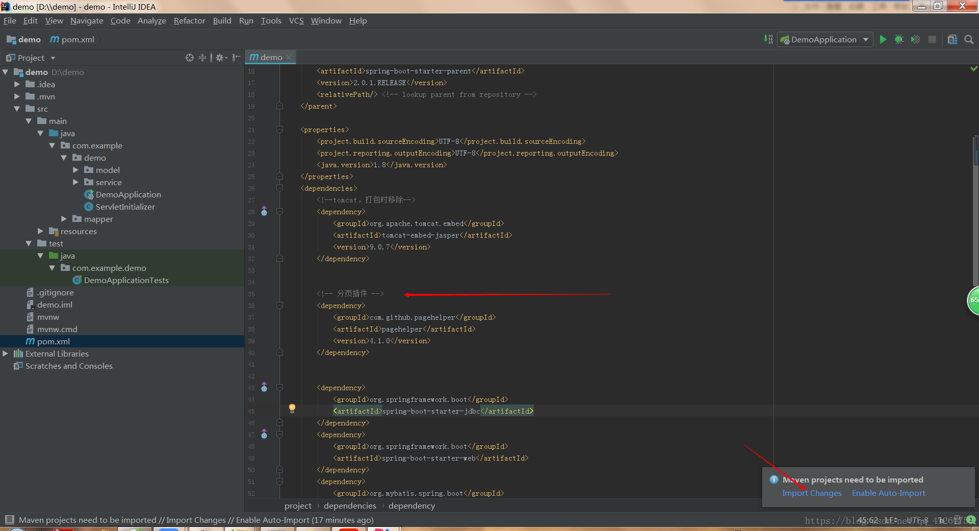Run DemoApplication with coverage icon
Image resolution: width=979 pixels, height=531 pixels.
tap(916, 40)
